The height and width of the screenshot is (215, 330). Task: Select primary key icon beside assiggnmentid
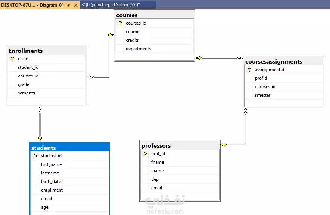coord(249,70)
